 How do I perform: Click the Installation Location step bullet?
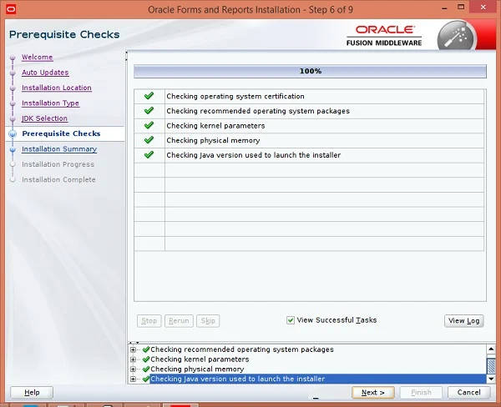(x=13, y=88)
